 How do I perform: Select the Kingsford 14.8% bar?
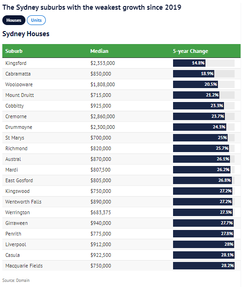click(189, 63)
